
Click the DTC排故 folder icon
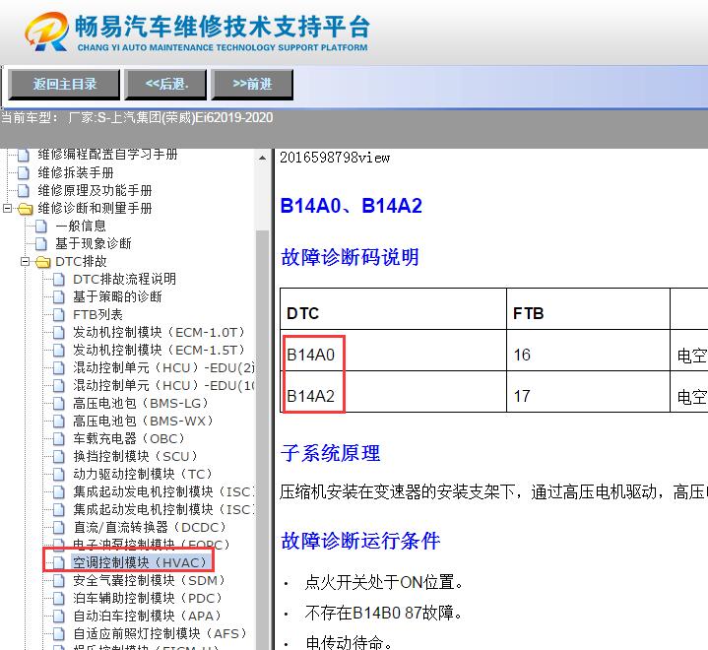click(x=43, y=262)
